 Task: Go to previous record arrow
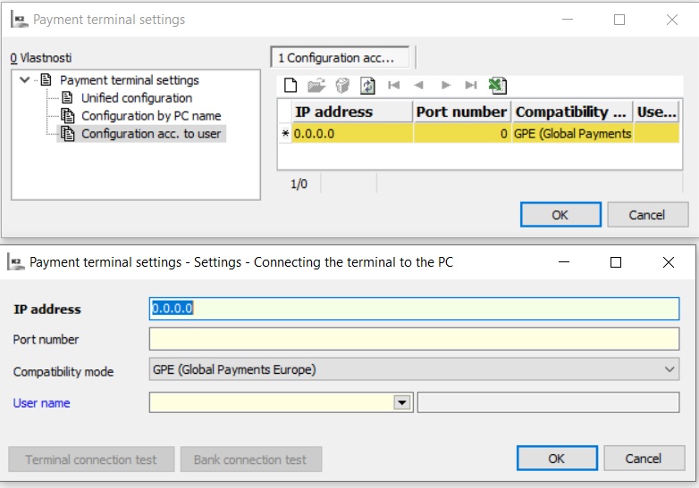point(419,86)
